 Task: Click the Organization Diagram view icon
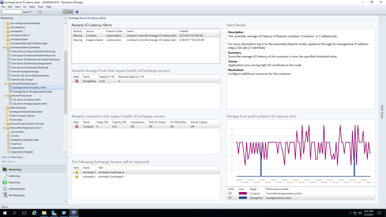point(9,152)
